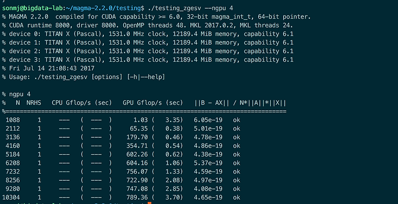
Task: Click the ~/magma-2.2.0/testing path
Action: pyautogui.click(x=103, y=8)
